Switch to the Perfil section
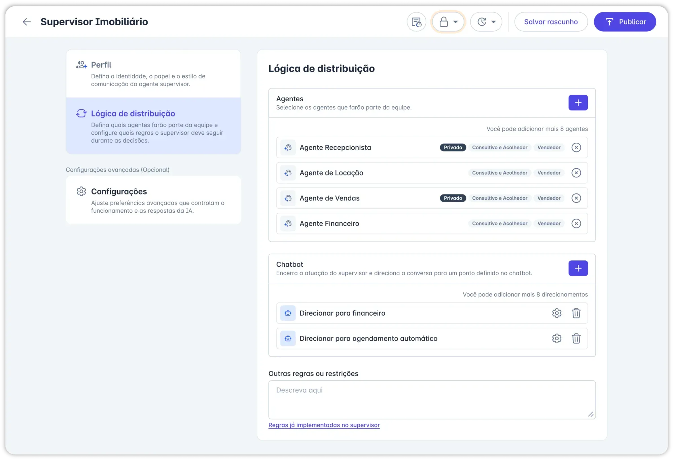The height and width of the screenshot is (460, 673). (x=153, y=74)
